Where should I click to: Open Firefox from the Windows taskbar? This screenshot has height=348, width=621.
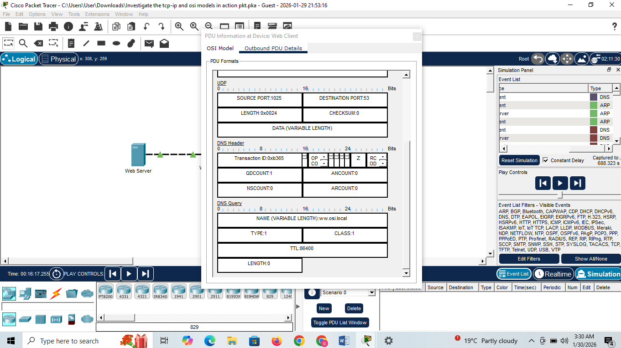pyautogui.click(x=277, y=340)
